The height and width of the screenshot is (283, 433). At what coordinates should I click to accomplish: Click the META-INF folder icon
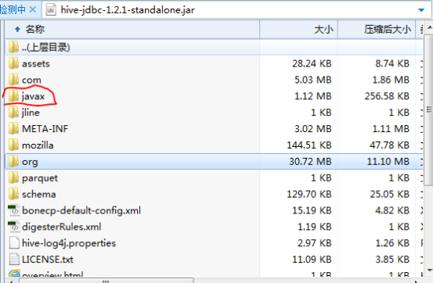13,128
